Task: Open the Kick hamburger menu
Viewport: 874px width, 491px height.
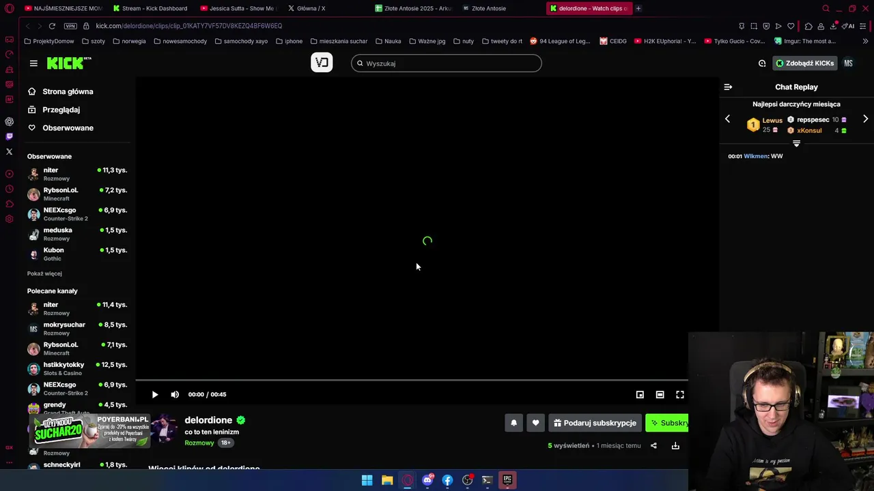Action: [x=33, y=63]
